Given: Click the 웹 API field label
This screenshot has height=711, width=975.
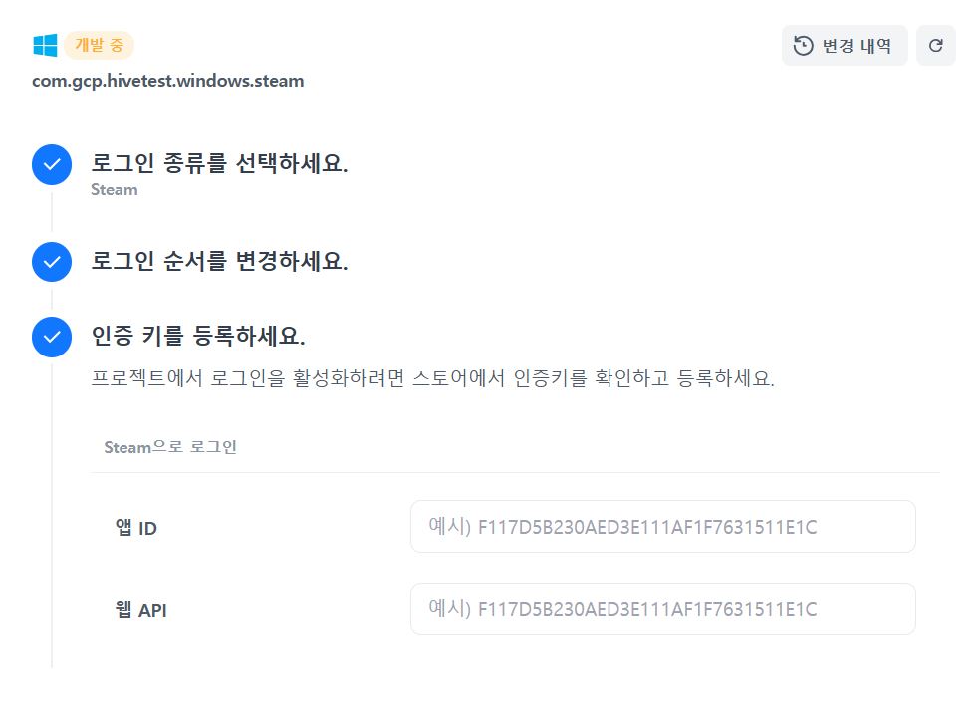Looking at the screenshot, I should (x=141, y=610).
